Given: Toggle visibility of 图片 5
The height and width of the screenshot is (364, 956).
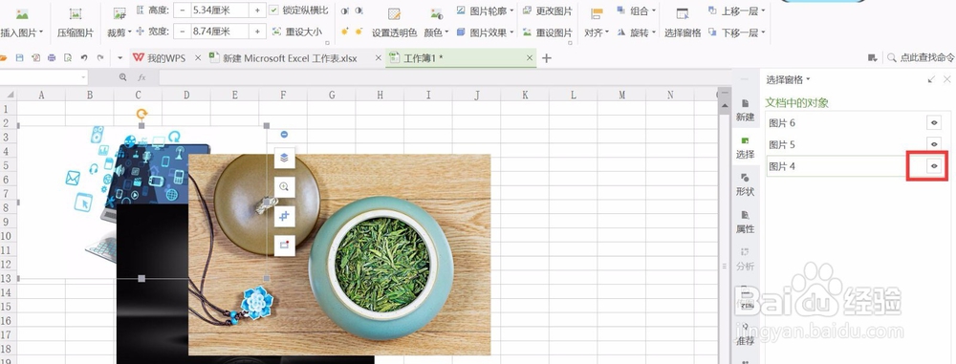Looking at the screenshot, I should (x=933, y=144).
